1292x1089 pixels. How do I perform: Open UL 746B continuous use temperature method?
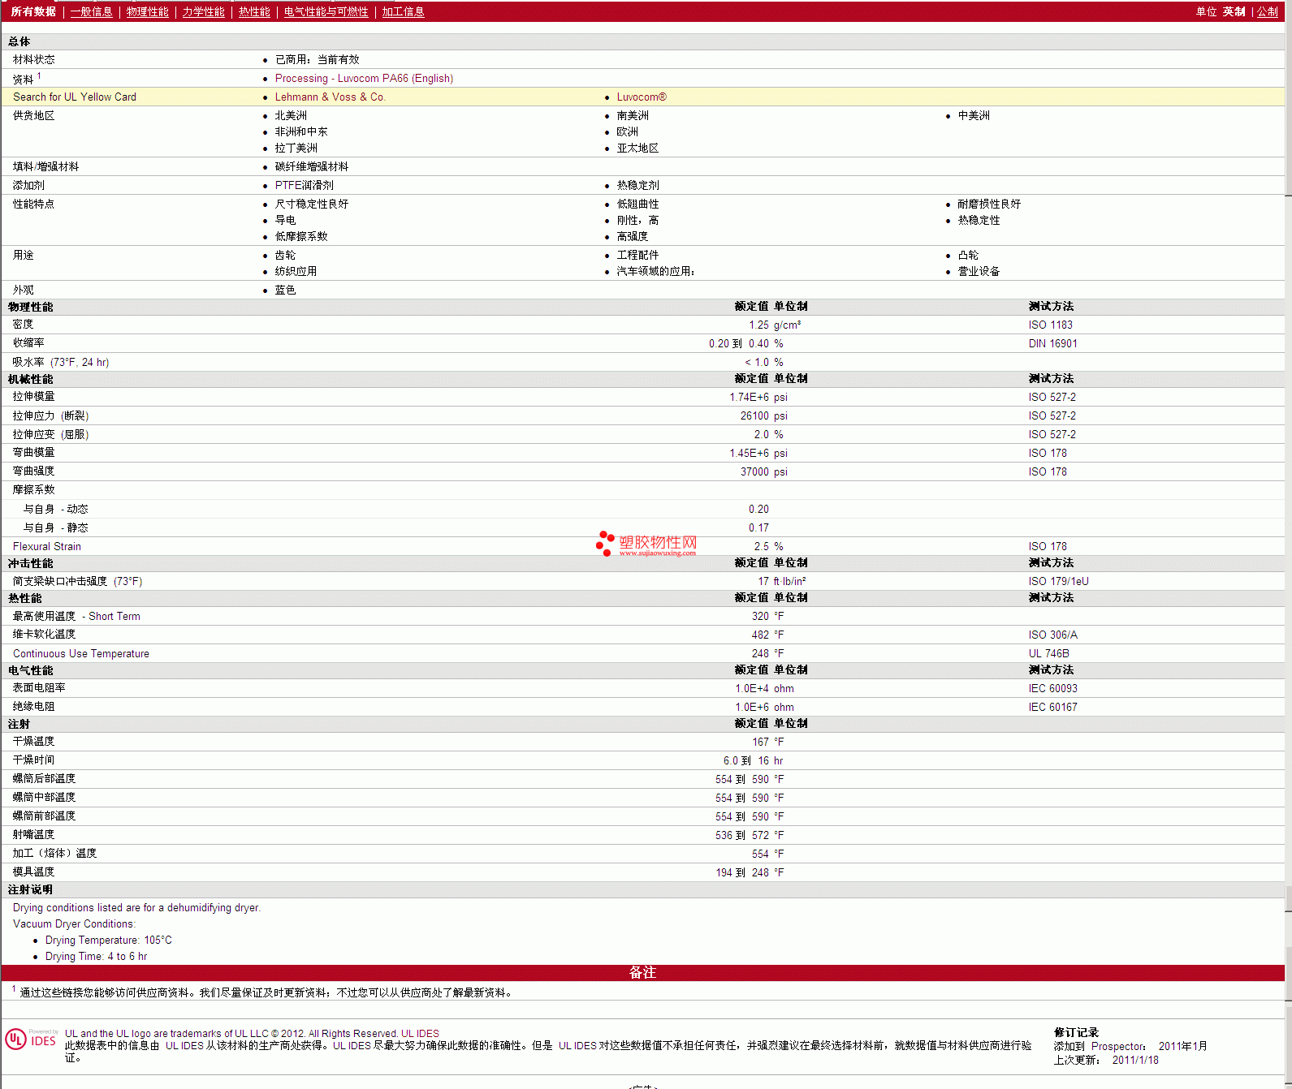tap(1048, 654)
